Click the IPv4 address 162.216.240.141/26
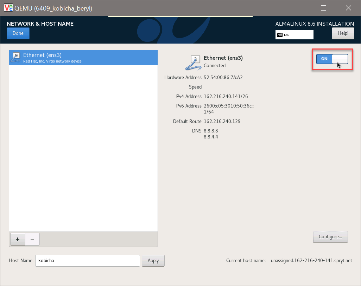Viewport: 361px width, 286px height. pos(226,96)
